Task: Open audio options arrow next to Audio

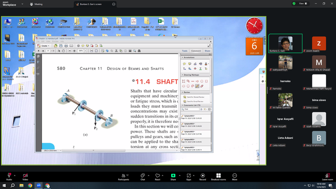Action: pos(15,175)
